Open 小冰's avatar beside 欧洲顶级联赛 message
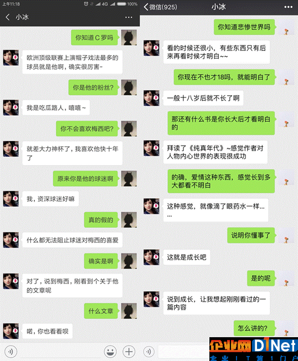This screenshot has height=361, width=298. pos(11,58)
